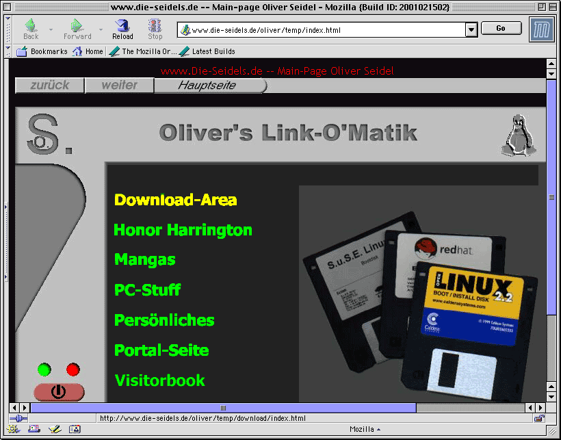Click the weiter page tab button

pos(119,86)
